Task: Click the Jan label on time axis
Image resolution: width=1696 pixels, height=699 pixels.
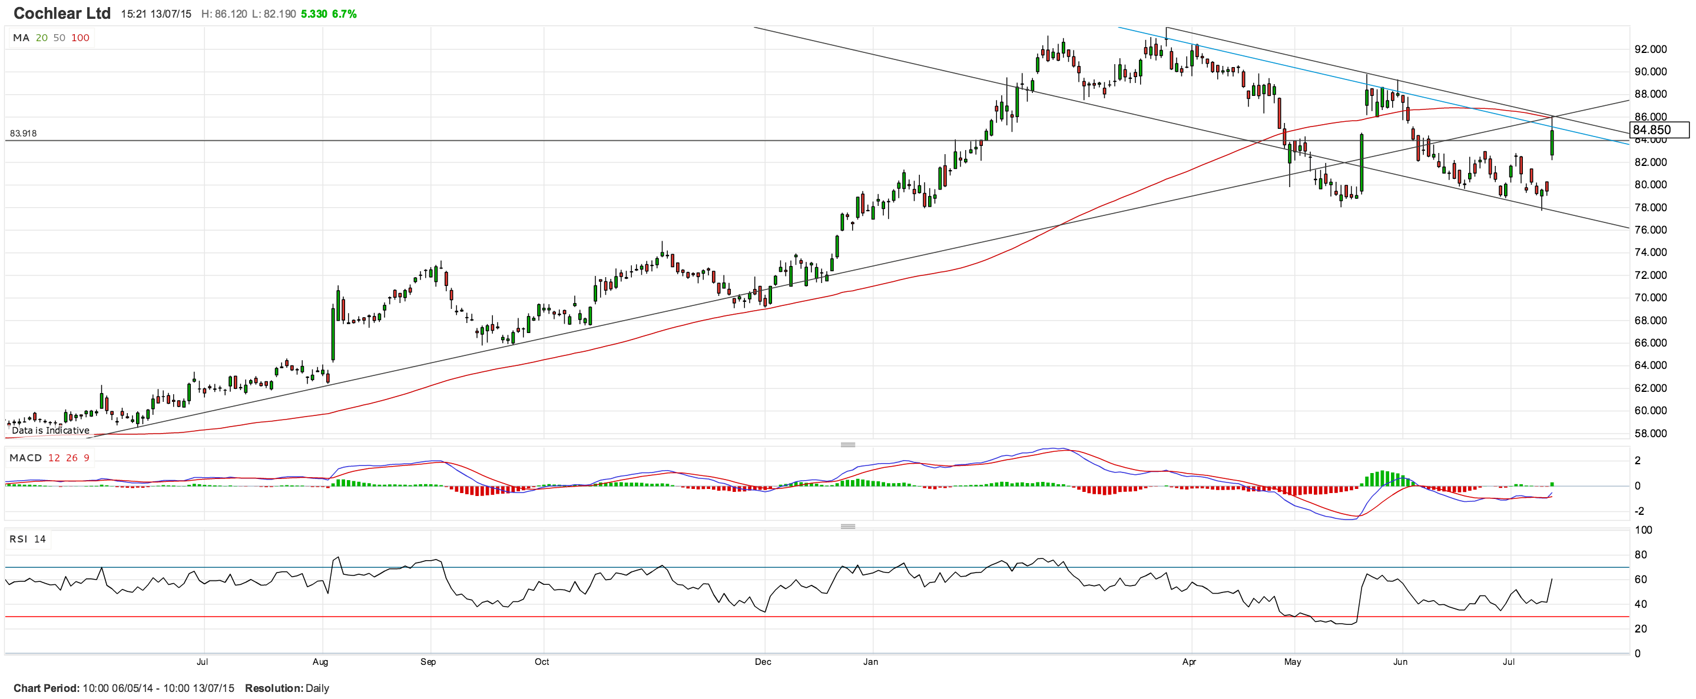Action: (871, 662)
